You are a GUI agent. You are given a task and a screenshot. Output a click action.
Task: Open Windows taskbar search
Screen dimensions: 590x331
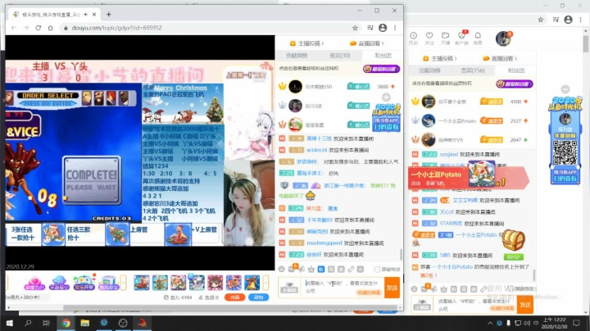(x=28, y=323)
